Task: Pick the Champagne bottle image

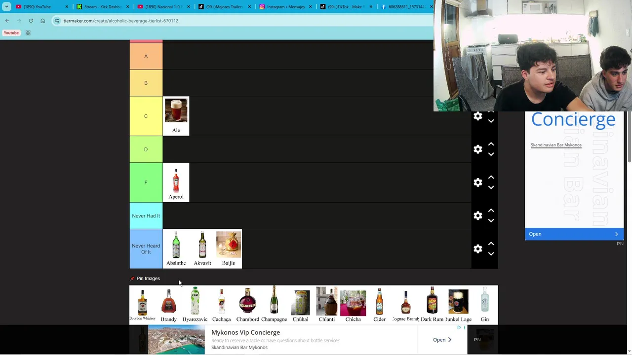Action: (274, 305)
